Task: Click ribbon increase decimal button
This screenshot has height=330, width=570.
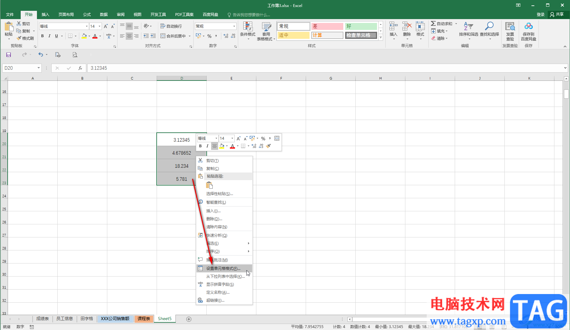Action: [x=226, y=36]
